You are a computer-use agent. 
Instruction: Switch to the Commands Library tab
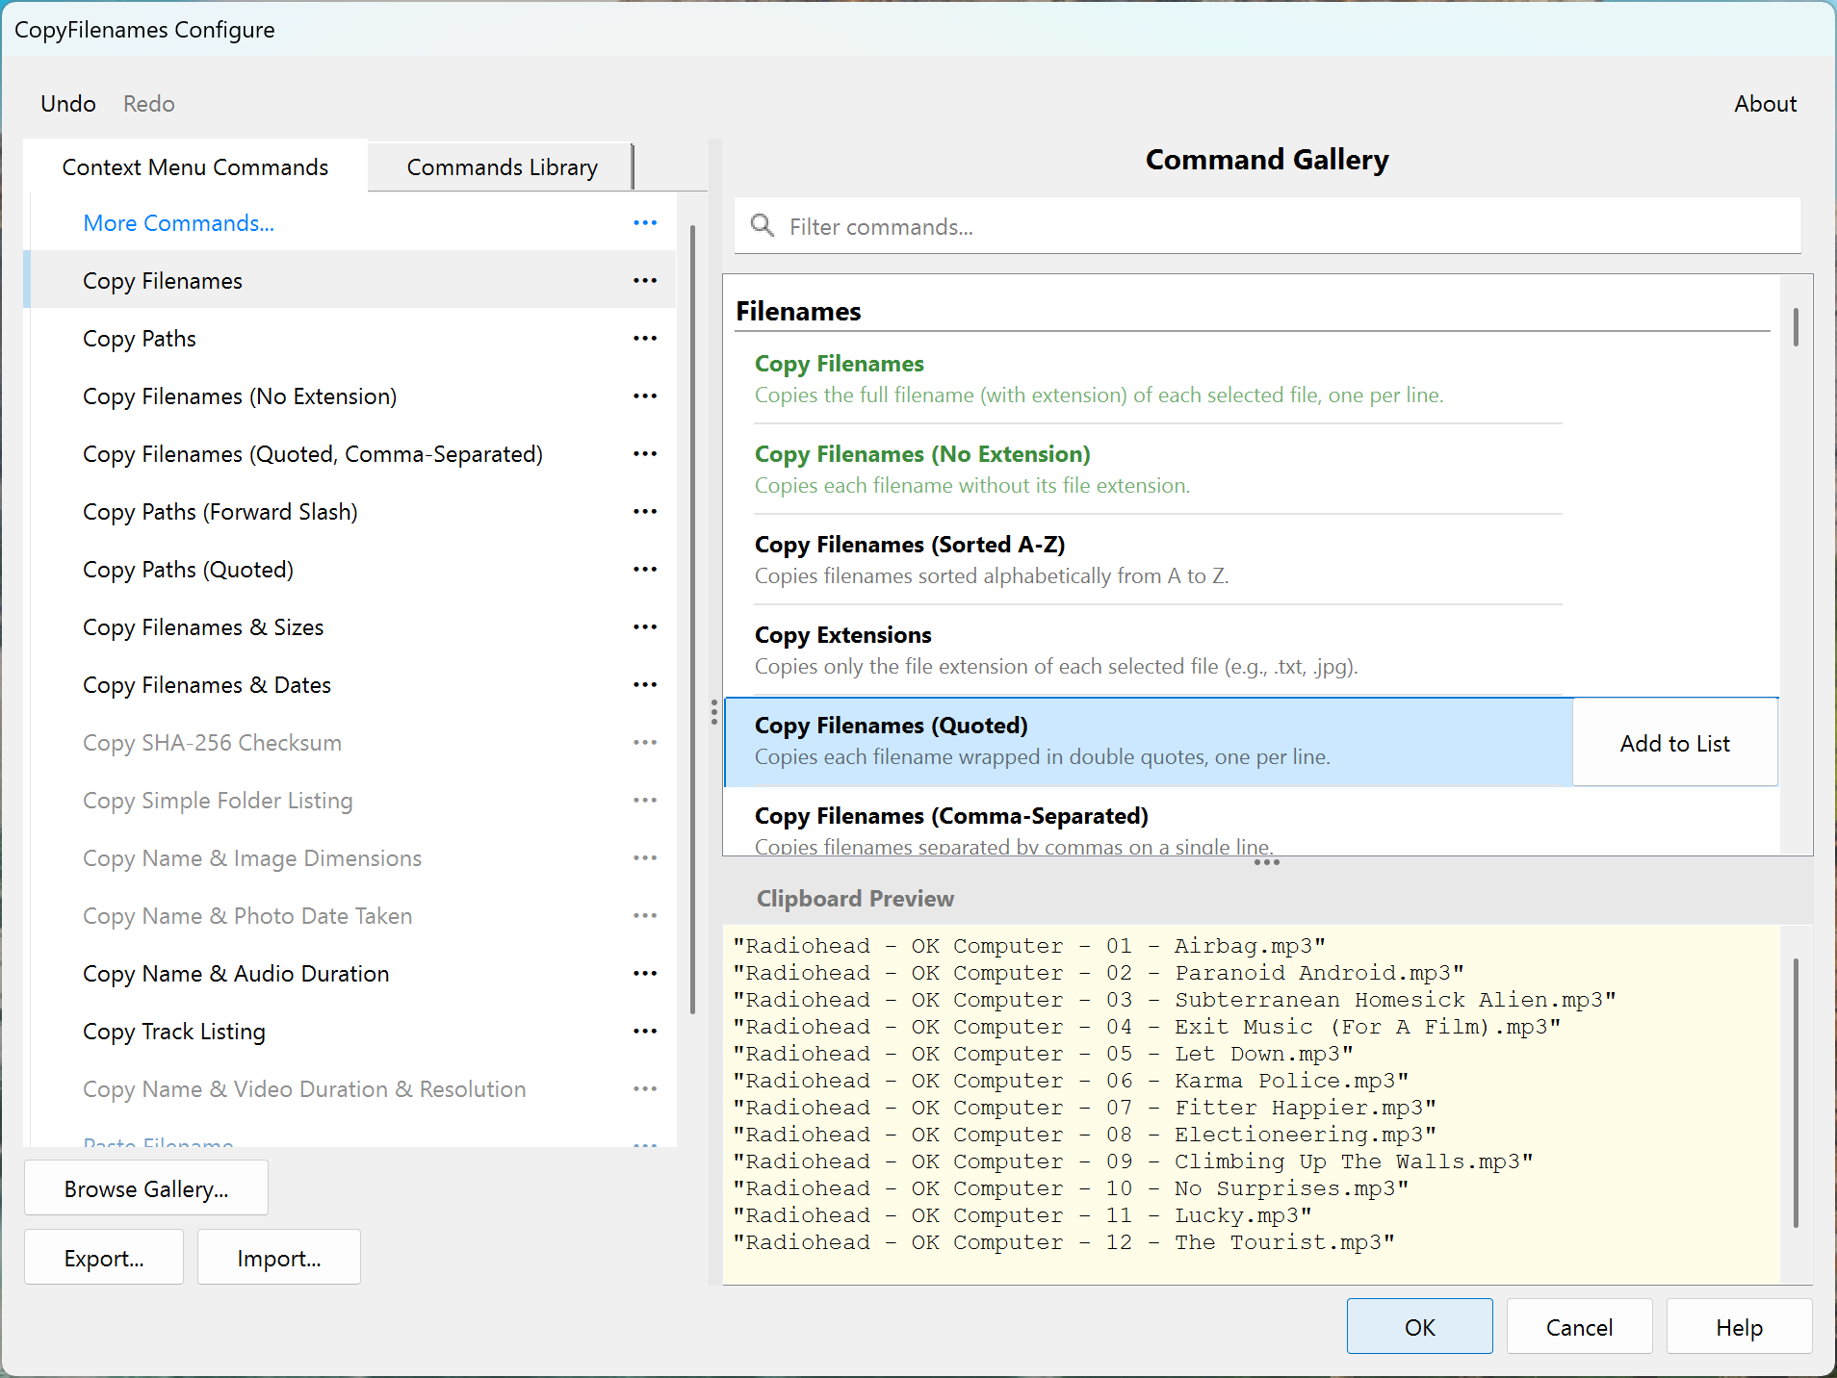pyautogui.click(x=502, y=166)
